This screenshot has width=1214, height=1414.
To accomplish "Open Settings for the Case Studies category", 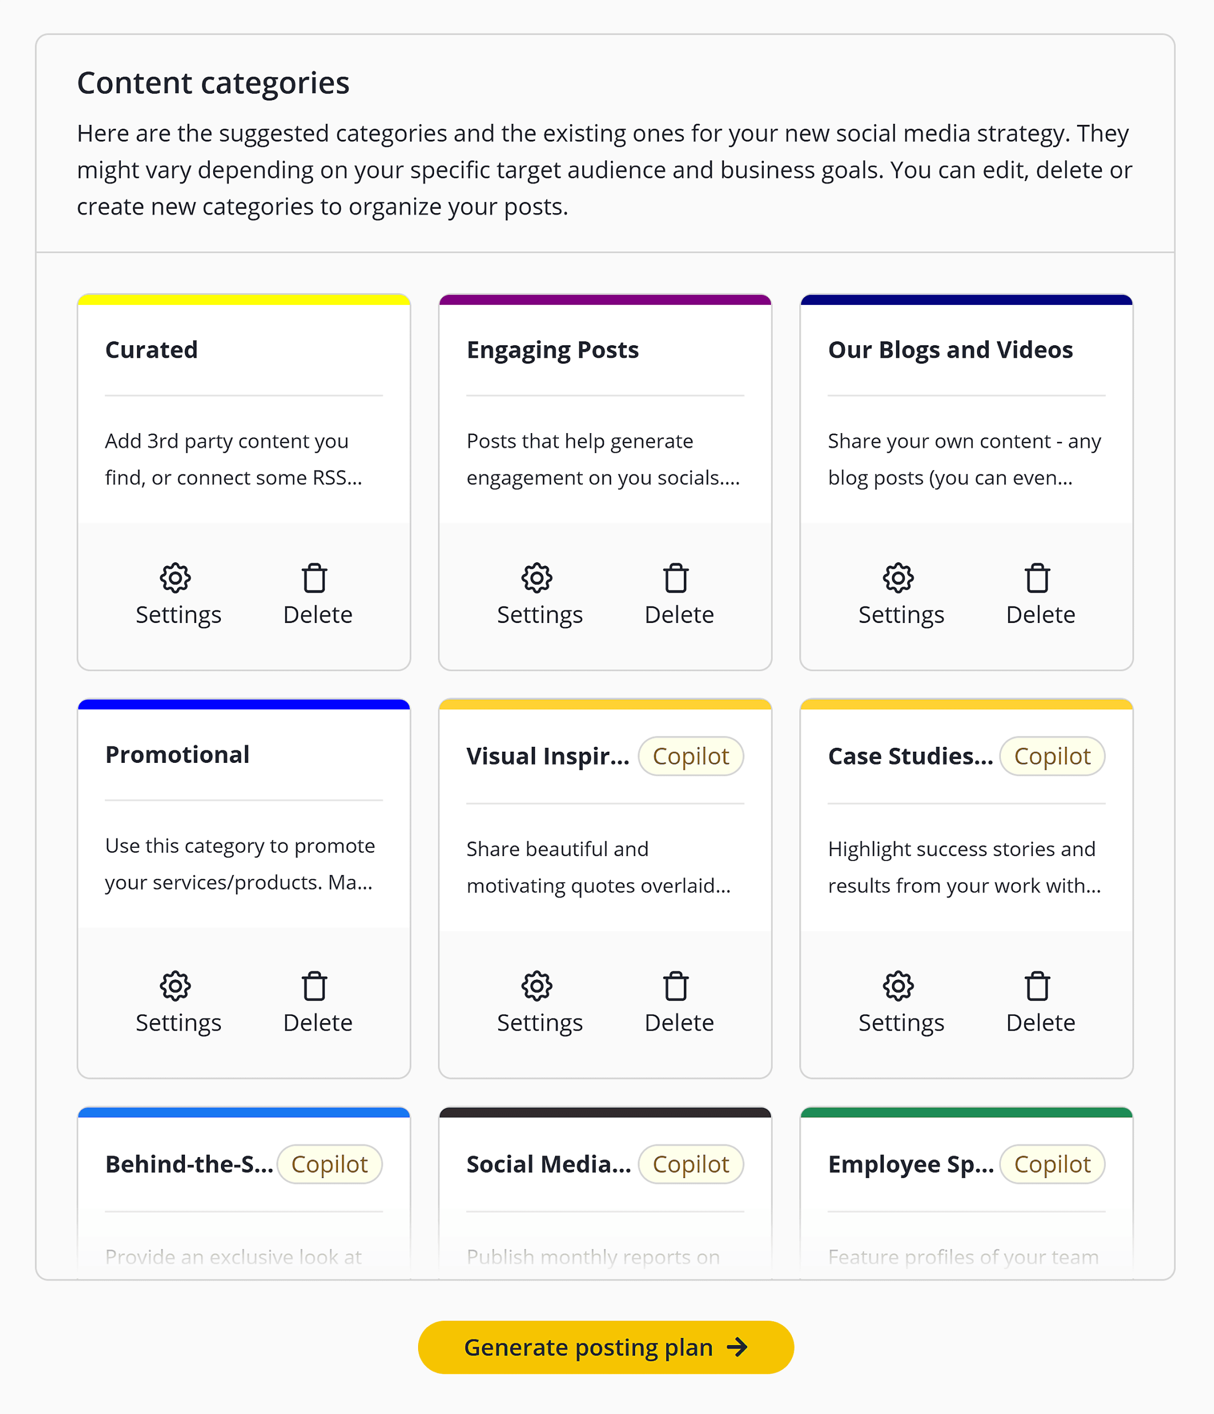I will click(x=900, y=1002).
